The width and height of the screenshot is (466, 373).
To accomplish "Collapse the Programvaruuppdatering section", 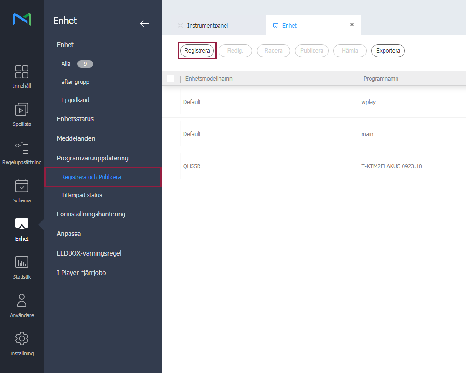I will (92, 158).
